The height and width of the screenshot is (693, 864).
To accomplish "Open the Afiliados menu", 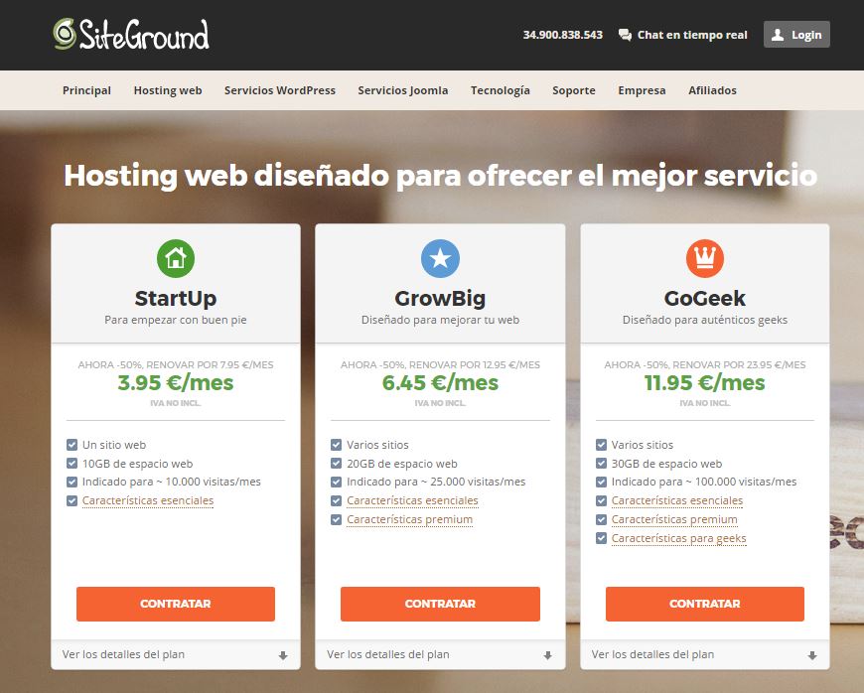I will point(712,90).
